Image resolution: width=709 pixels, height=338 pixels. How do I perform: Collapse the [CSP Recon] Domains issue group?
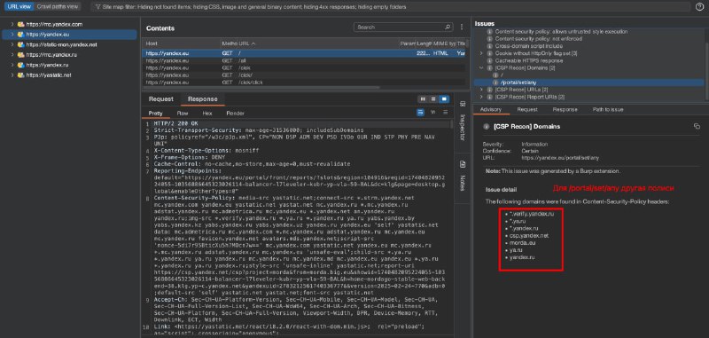[x=481, y=68]
